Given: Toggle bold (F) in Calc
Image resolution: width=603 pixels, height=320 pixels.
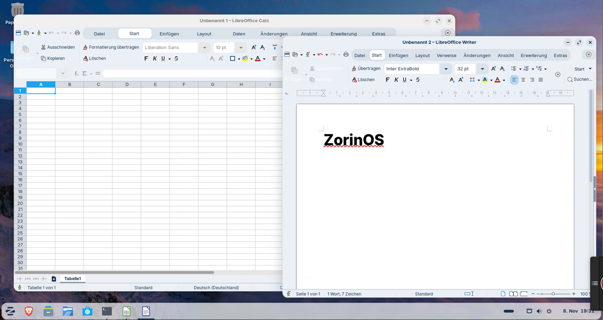Looking at the screenshot, I should tap(146, 59).
